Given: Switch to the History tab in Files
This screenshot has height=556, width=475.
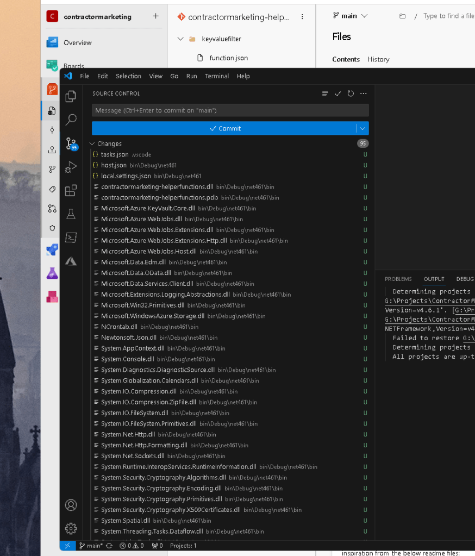Looking at the screenshot, I should (x=378, y=59).
